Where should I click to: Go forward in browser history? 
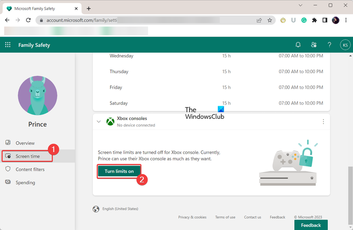[18, 20]
